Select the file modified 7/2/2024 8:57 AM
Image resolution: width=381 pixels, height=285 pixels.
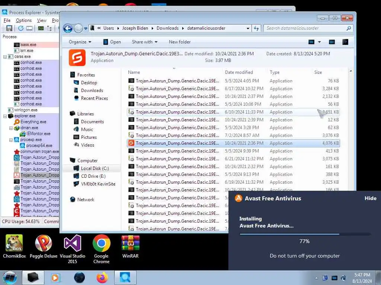pos(233,135)
